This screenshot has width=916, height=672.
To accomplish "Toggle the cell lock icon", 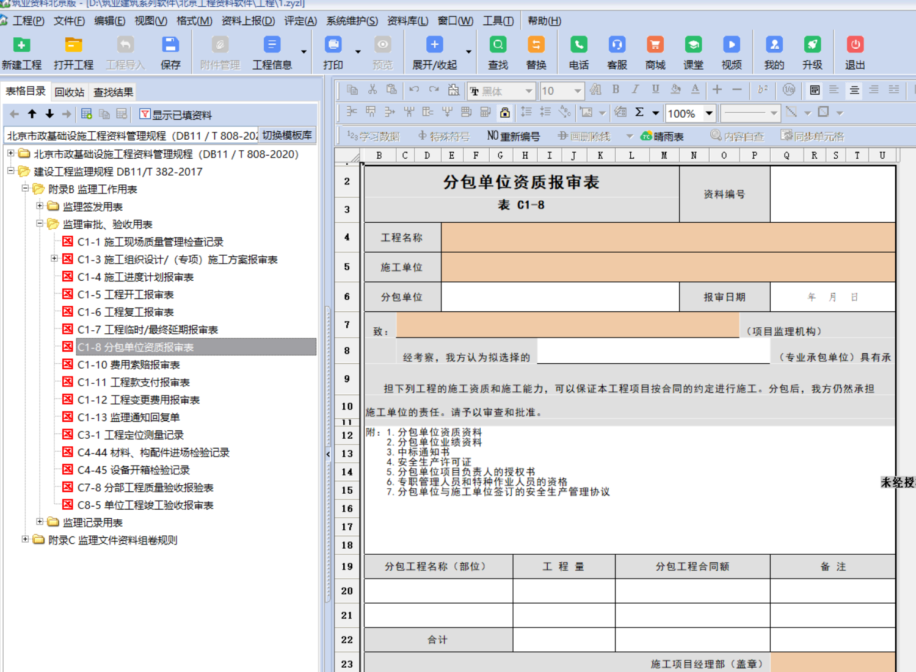I will tap(505, 112).
